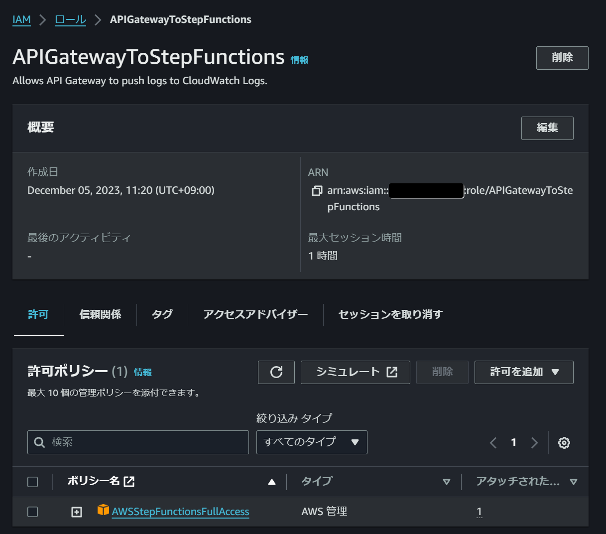Open policy name in new tab icon
This screenshot has height=534, width=606.
[129, 481]
